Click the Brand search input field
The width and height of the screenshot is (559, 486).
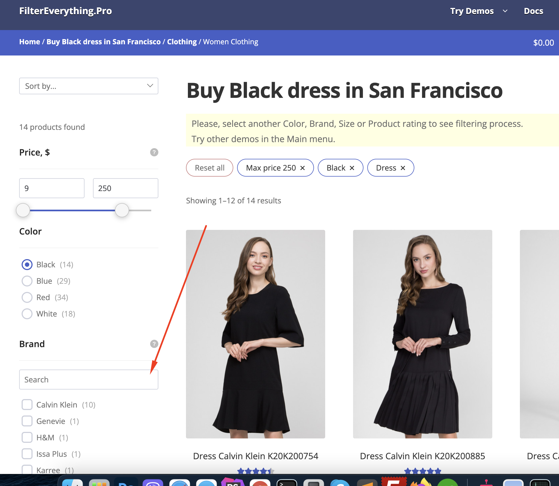point(89,380)
